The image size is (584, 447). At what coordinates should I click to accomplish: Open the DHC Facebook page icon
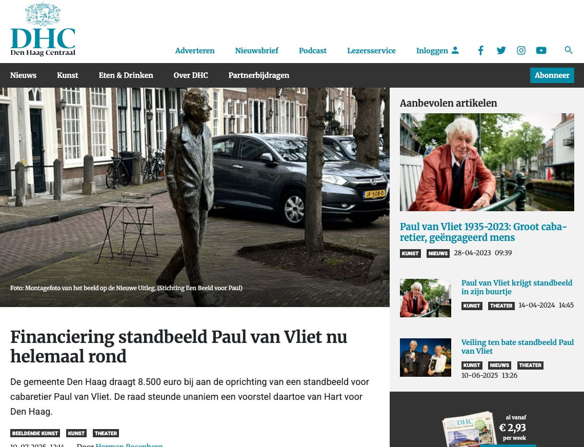click(x=481, y=50)
